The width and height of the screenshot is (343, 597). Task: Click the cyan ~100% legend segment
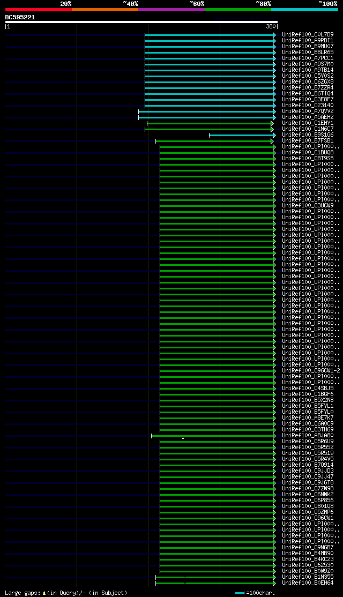(304, 10)
